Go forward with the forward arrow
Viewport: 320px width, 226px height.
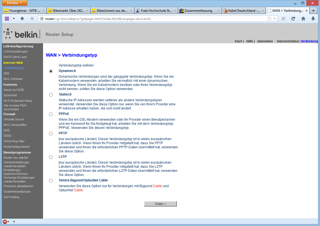tap(32, 19)
